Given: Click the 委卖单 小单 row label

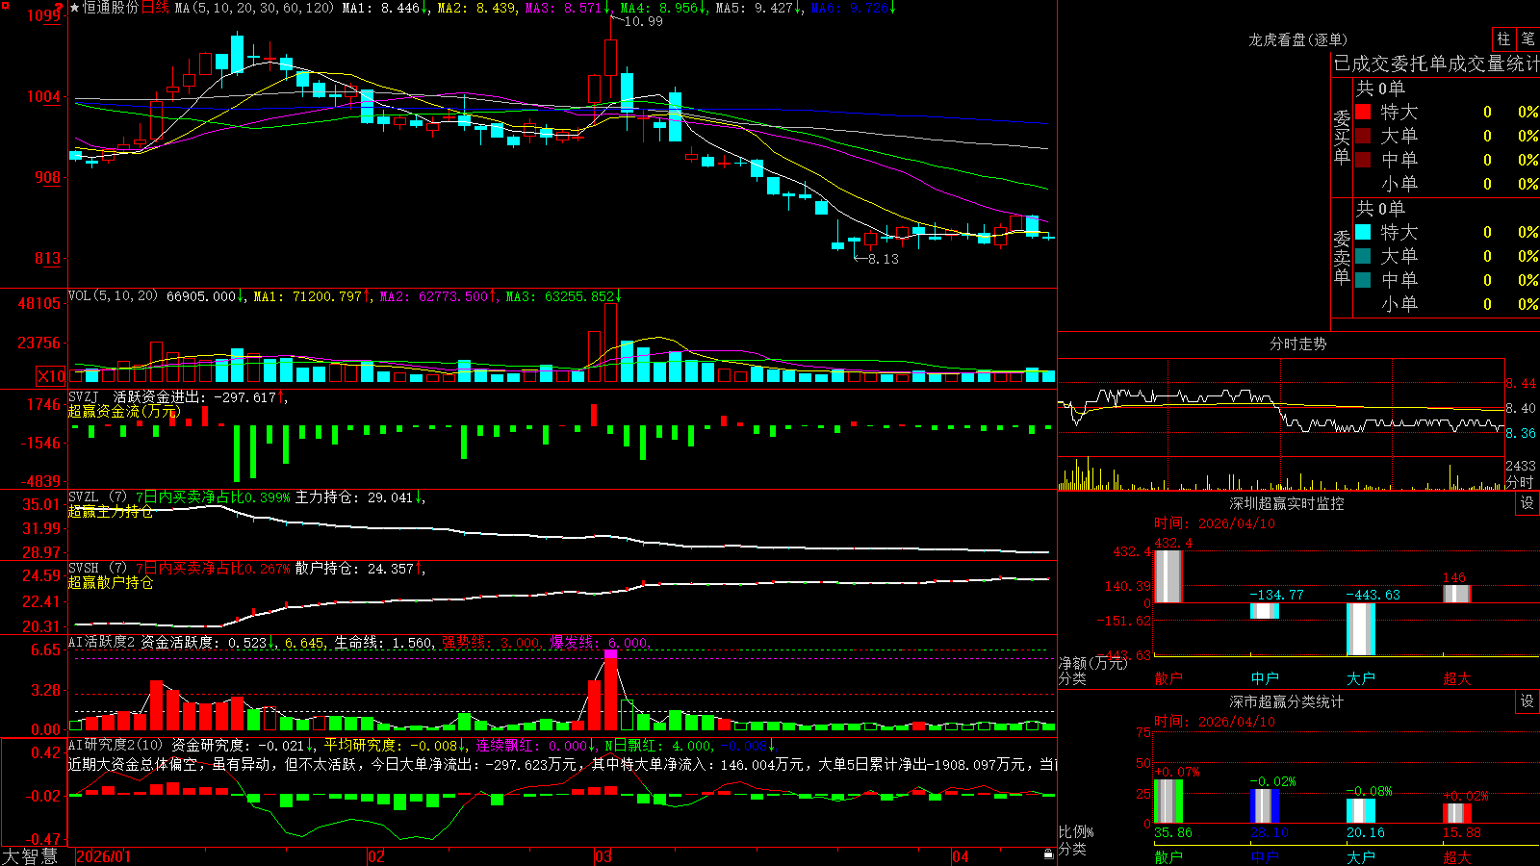Looking at the screenshot, I should [x=1399, y=304].
